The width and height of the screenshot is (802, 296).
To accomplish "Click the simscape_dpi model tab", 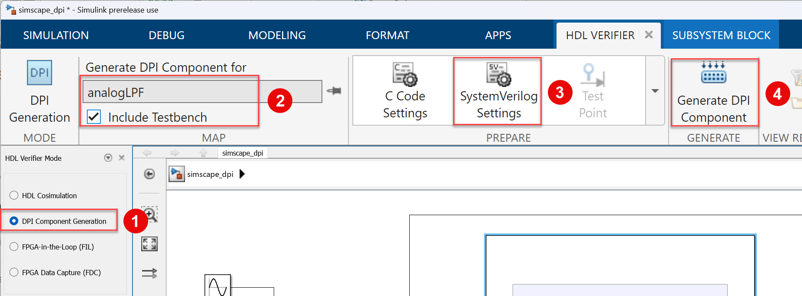I will click(242, 153).
